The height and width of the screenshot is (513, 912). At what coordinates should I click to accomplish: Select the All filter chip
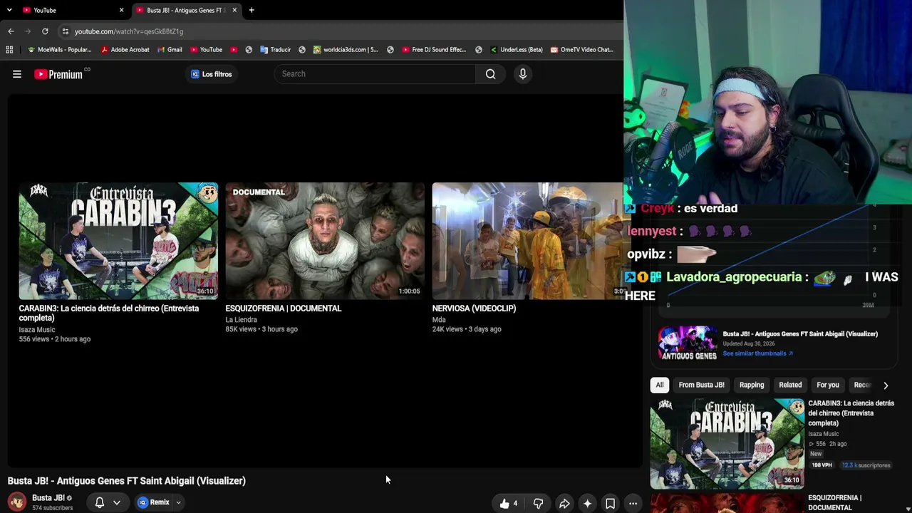point(660,385)
